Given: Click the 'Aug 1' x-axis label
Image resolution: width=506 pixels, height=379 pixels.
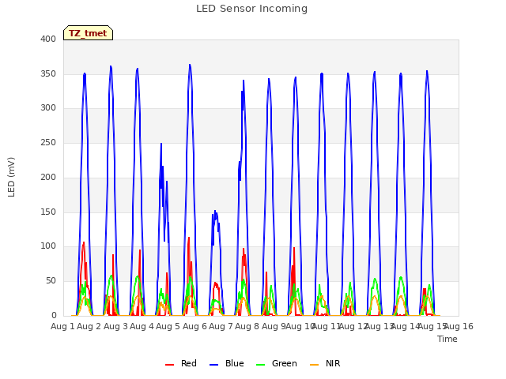Looking at the screenshot, I should pos(62,326).
